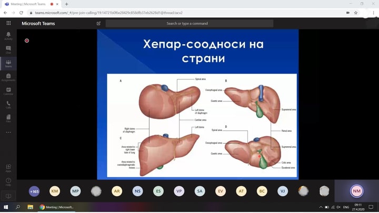Open the Activity feed in the sidebar
379x213 pixels.
8,36
